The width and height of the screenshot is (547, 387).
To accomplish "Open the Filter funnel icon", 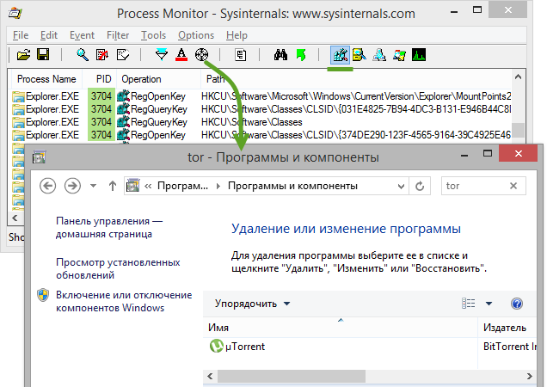I will [162, 55].
